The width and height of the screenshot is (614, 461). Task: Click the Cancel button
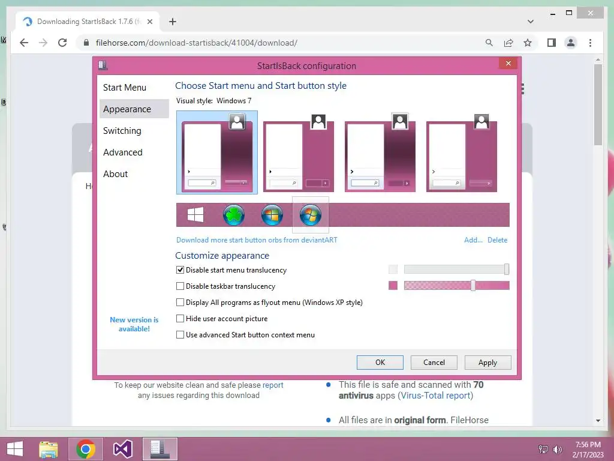[434, 362]
